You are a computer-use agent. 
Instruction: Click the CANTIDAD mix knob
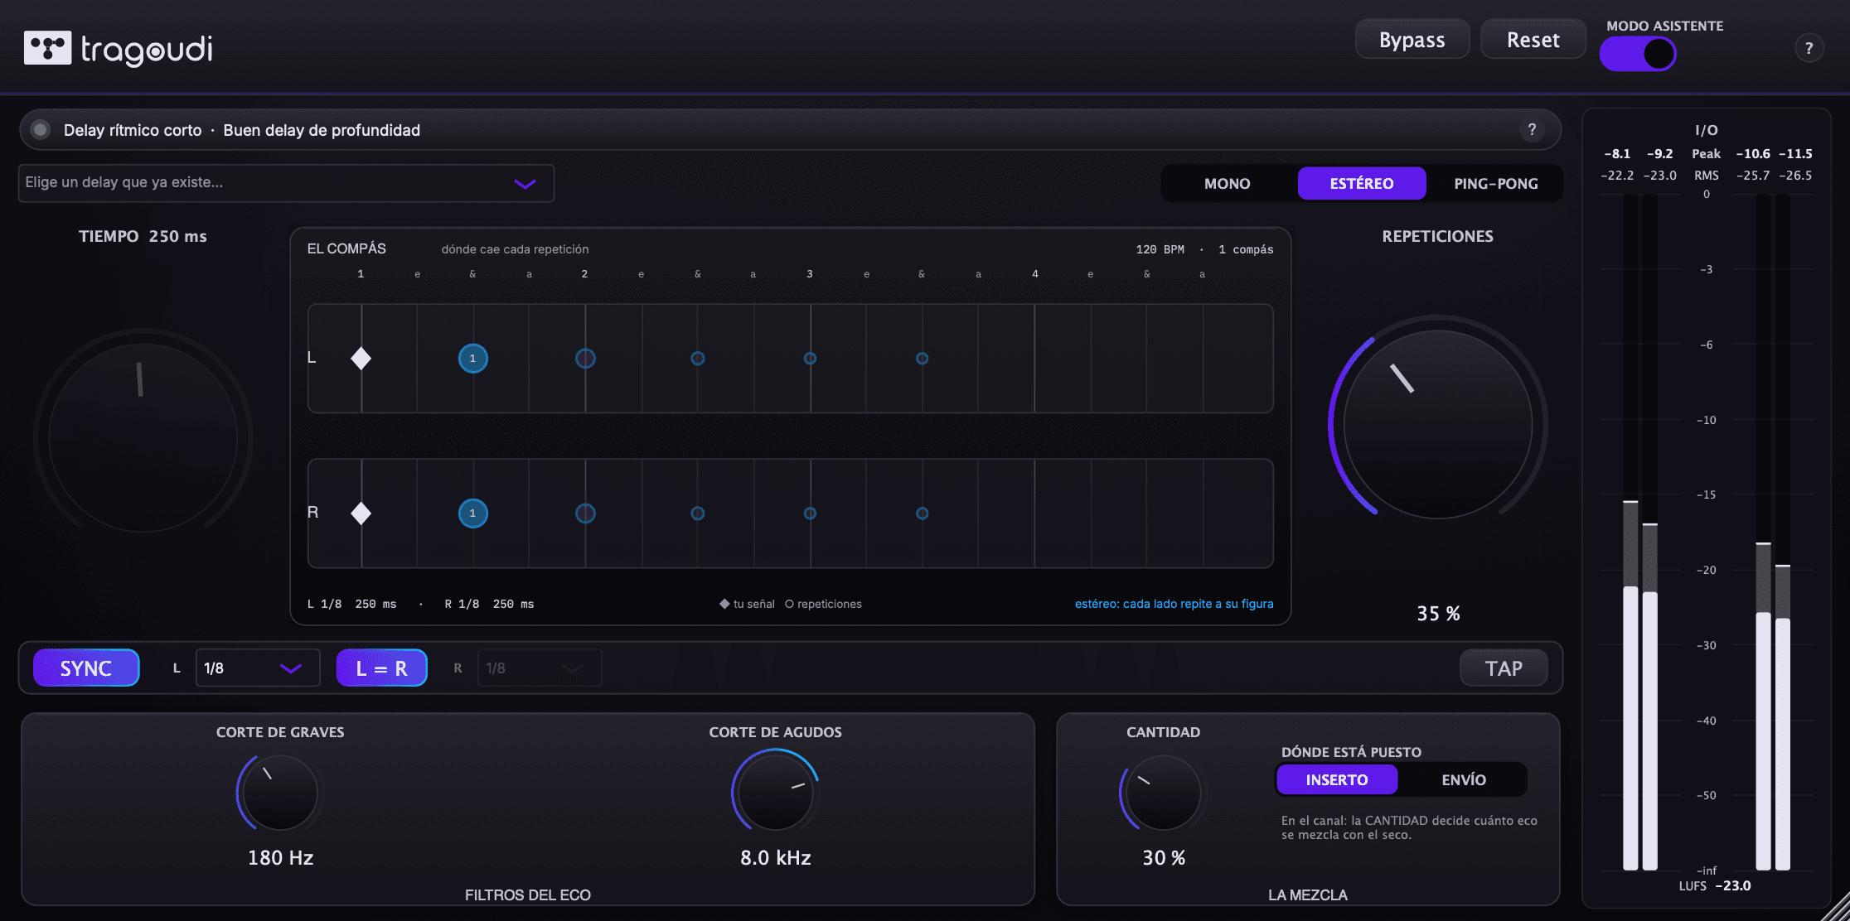click(x=1164, y=793)
